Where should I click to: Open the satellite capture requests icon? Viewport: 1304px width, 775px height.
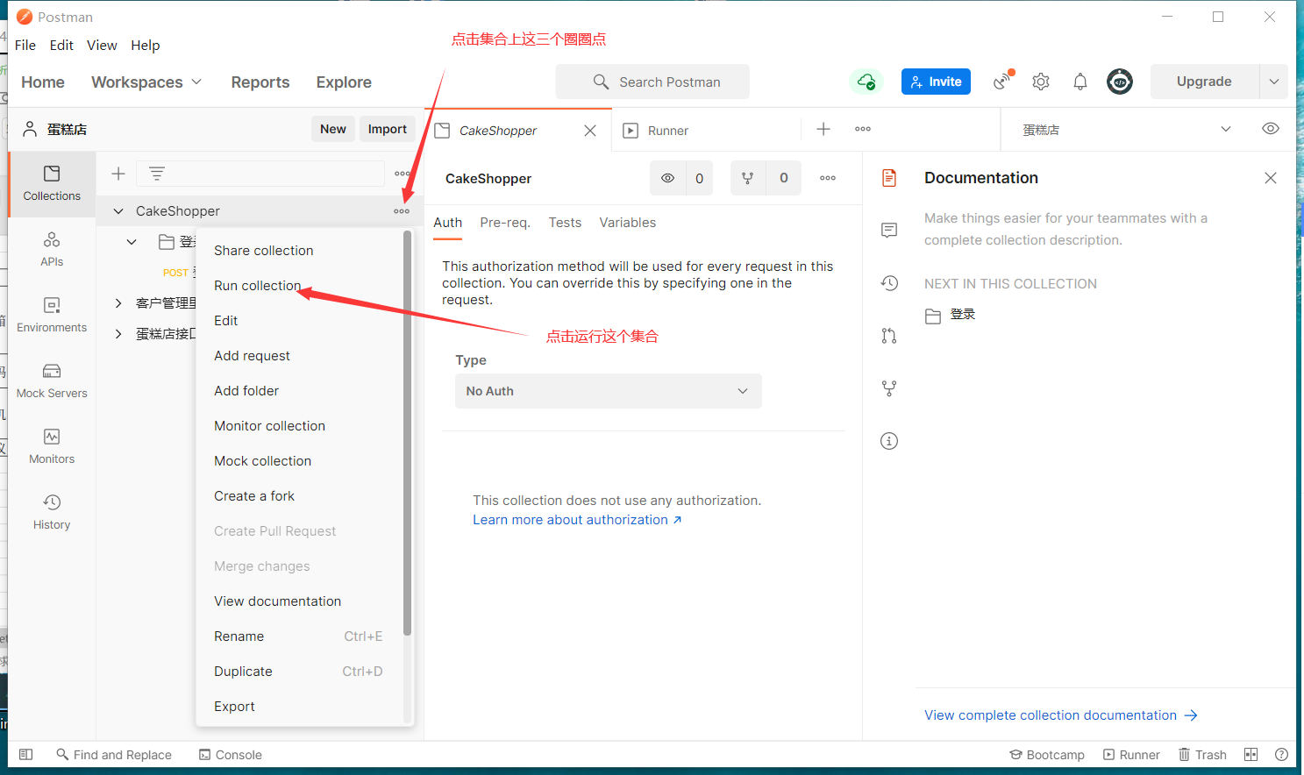pos(1003,81)
